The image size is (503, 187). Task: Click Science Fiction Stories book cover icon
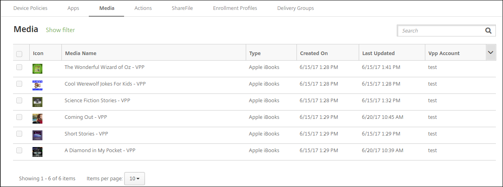37,102
